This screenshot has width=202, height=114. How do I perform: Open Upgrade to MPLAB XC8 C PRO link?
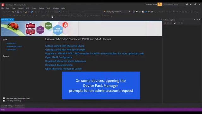(x=95, y=54)
